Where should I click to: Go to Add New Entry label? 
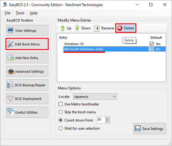pyautogui.click(x=26, y=58)
